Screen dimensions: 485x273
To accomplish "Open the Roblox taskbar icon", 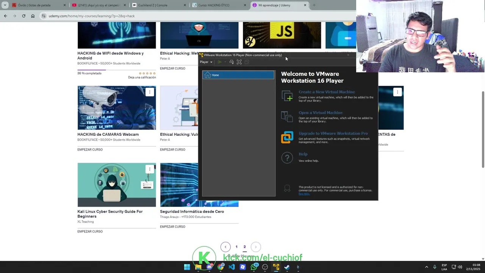I will click(x=242, y=267).
